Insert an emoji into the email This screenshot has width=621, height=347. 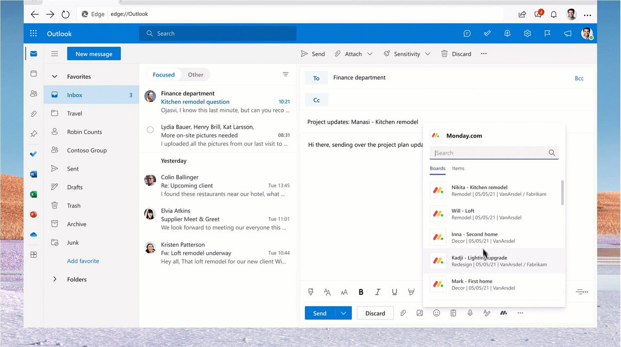pos(436,312)
